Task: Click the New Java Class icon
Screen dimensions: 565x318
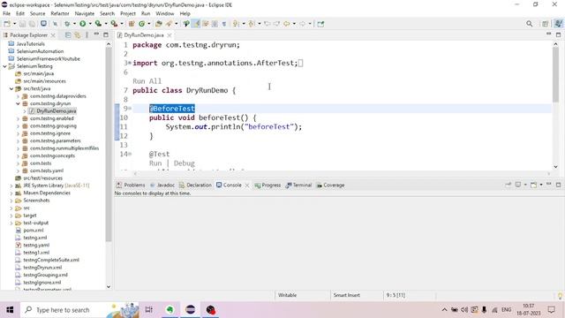Action: coord(142,24)
